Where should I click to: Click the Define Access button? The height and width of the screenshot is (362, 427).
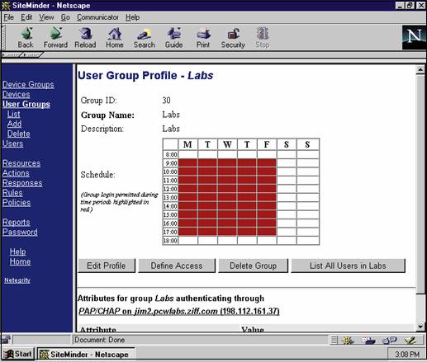177,266
